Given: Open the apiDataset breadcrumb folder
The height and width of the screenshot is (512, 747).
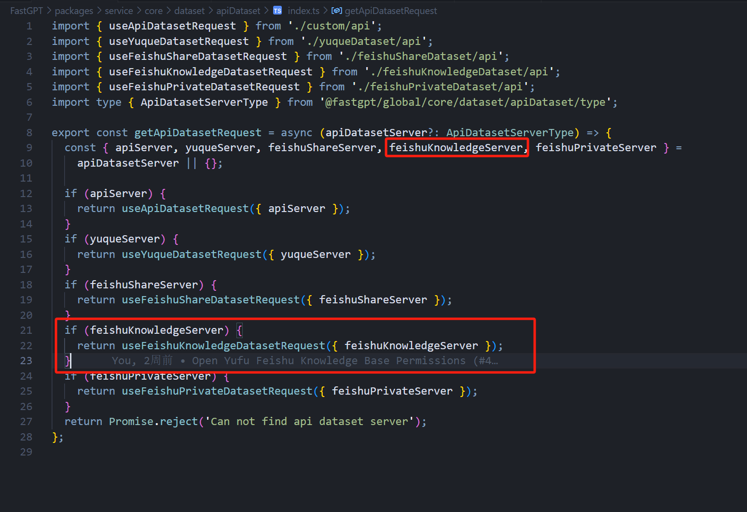Looking at the screenshot, I should (238, 11).
